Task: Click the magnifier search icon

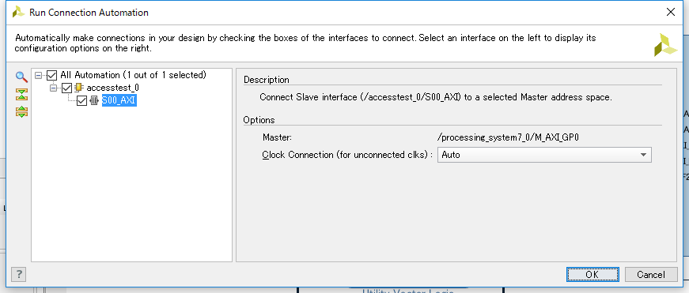Action: (x=21, y=77)
